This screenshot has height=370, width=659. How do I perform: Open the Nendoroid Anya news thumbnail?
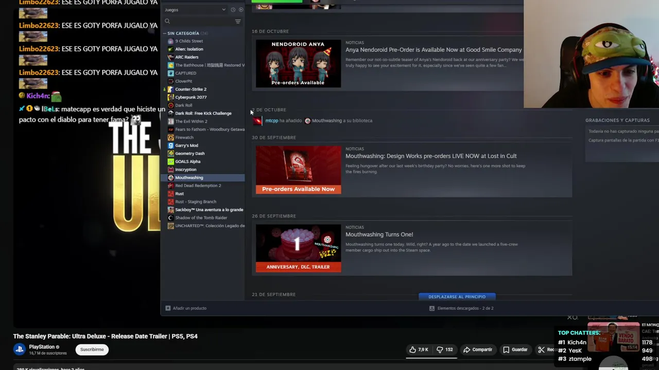(298, 63)
